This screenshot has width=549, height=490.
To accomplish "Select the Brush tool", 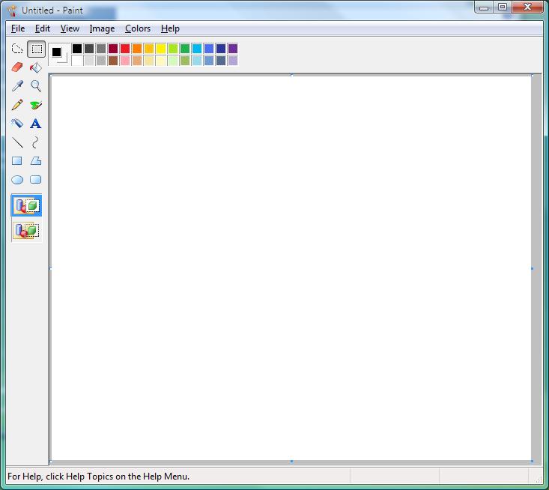I will [x=35, y=105].
